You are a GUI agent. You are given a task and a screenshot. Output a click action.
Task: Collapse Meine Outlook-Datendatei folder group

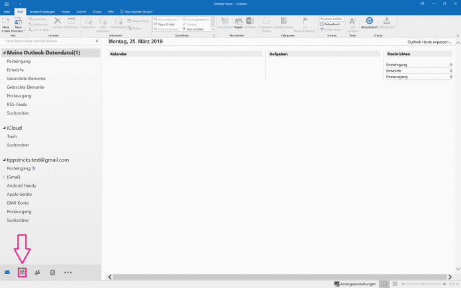tap(3, 53)
